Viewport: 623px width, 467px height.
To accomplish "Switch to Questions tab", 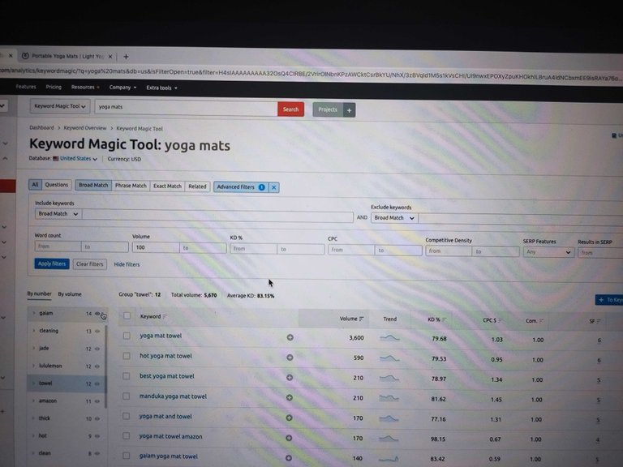I will (x=57, y=185).
